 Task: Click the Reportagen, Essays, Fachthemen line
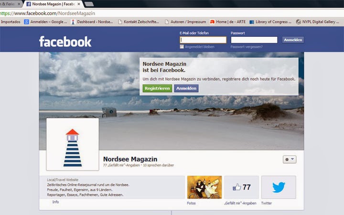pos(85,195)
